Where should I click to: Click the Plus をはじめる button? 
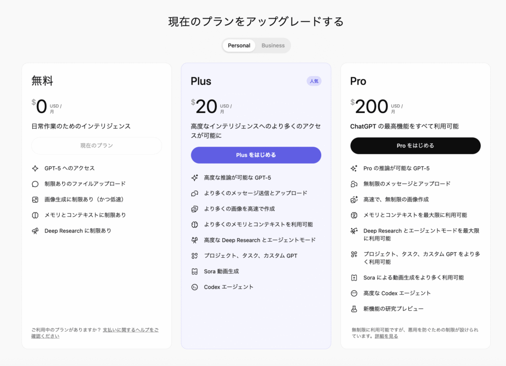256,155
